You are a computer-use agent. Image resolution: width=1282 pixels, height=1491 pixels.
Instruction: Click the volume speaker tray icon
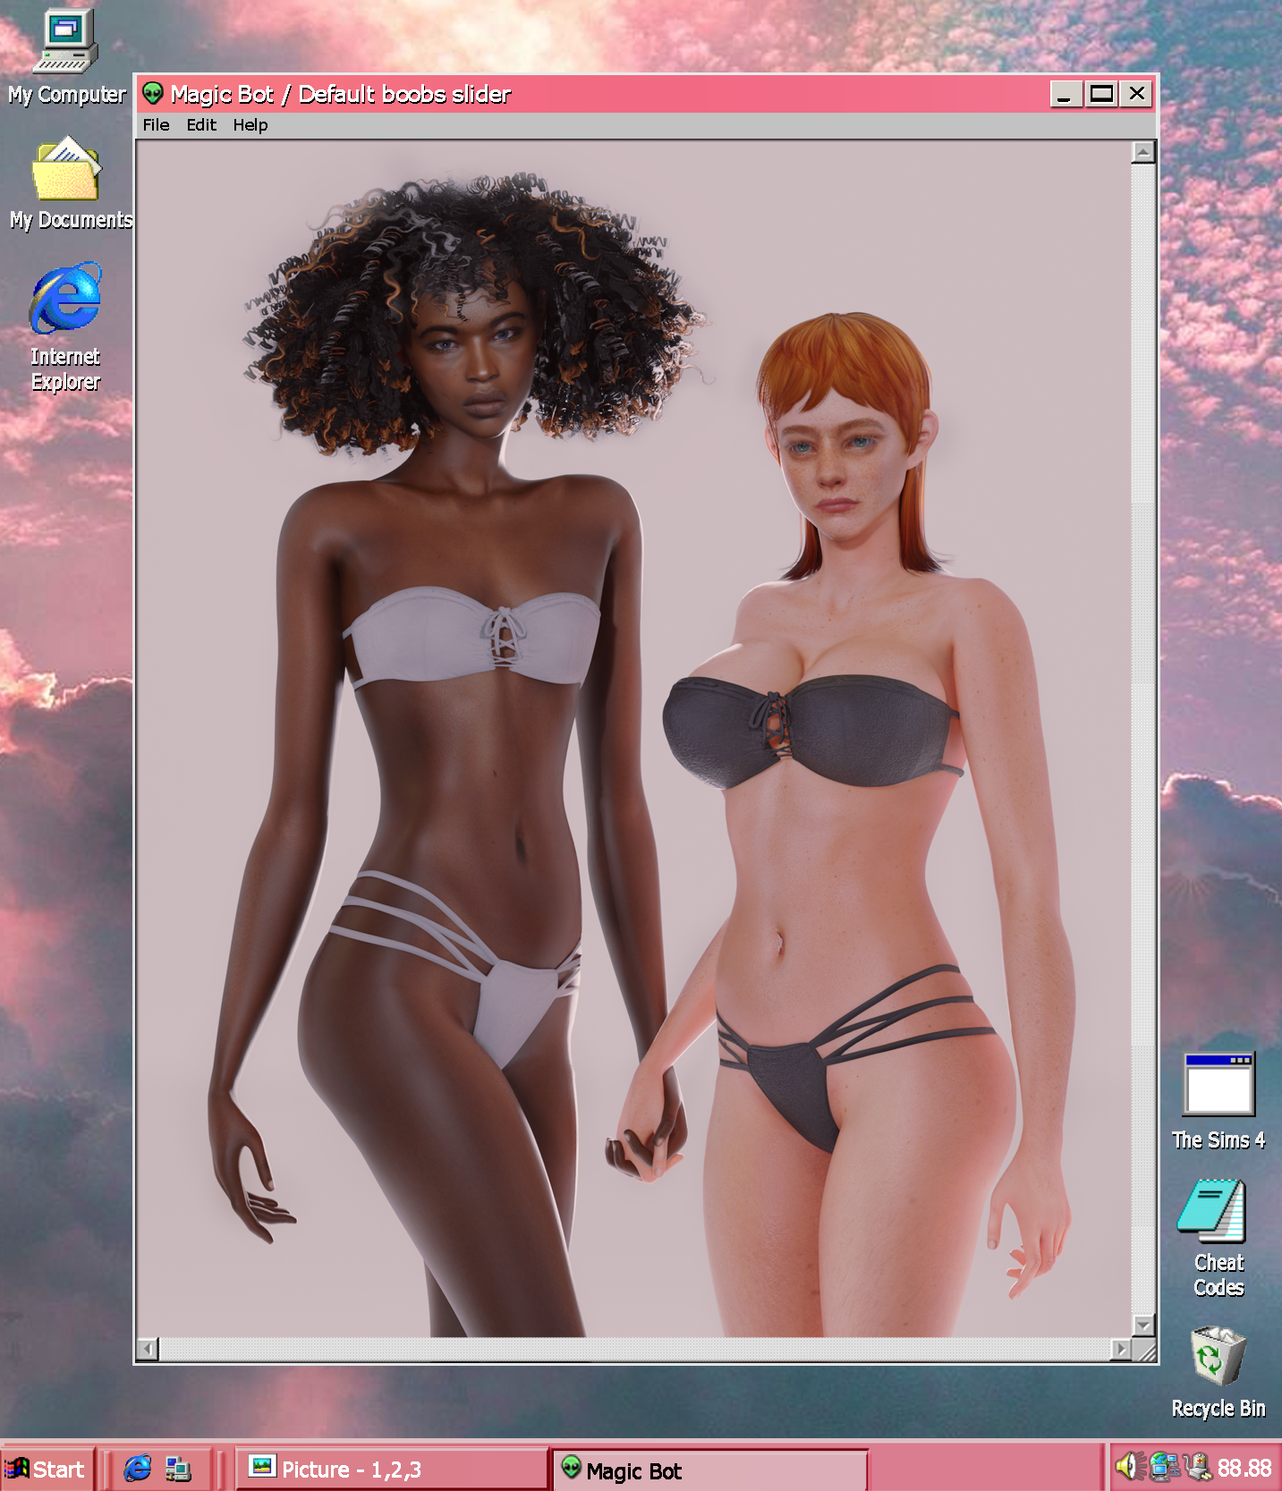[x=1126, y=1466]
